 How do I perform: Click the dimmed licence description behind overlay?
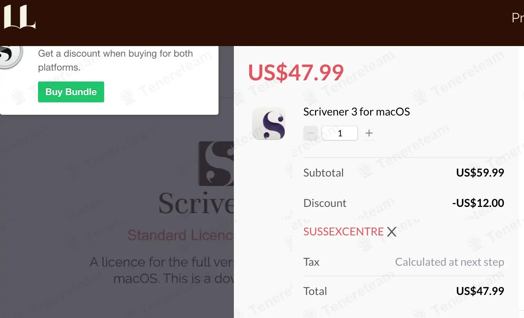tap(162, 270)
